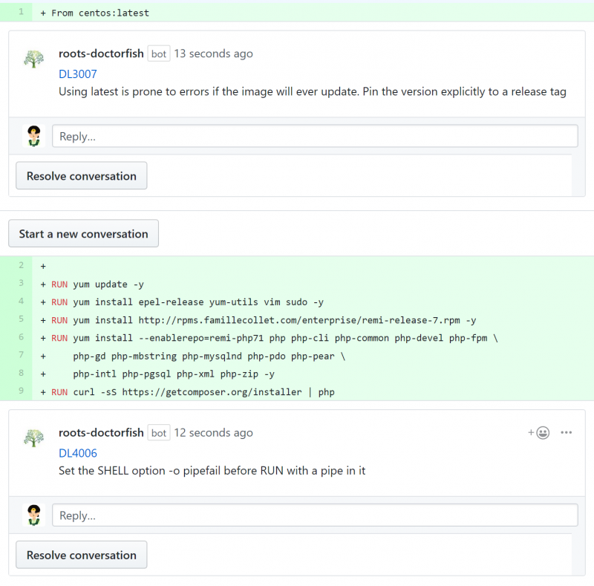Open the DL3007 rule link
This screenshot has height=586, width=594.
(78, 74)
